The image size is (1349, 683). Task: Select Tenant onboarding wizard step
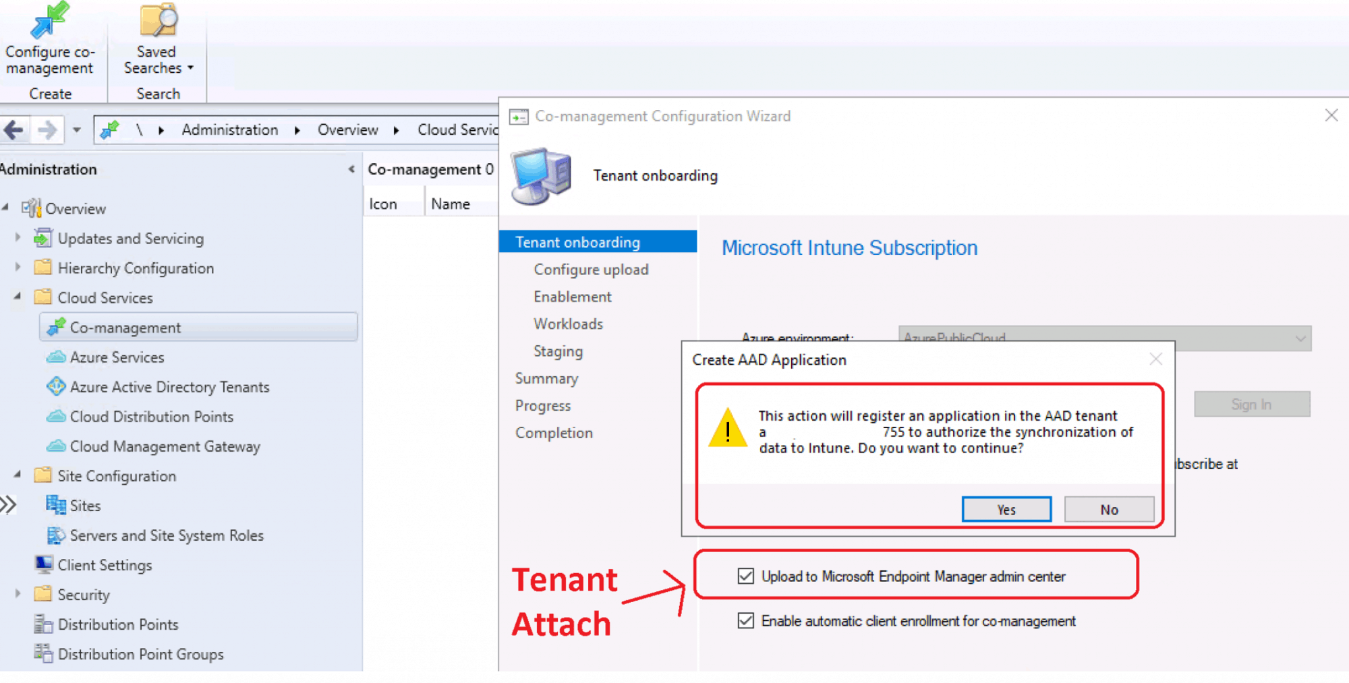[x=598, y=242]
